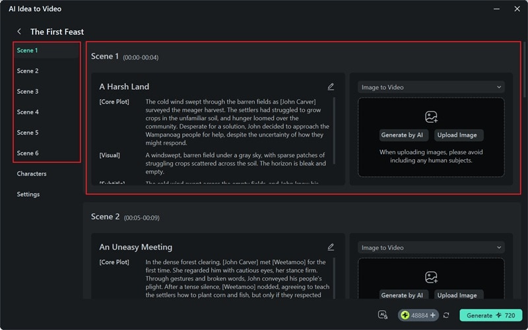This screenshot has height=330, width=528.
Task: Click the Scene 1 (00:00-00:04) heading
Action: (125, 57)
